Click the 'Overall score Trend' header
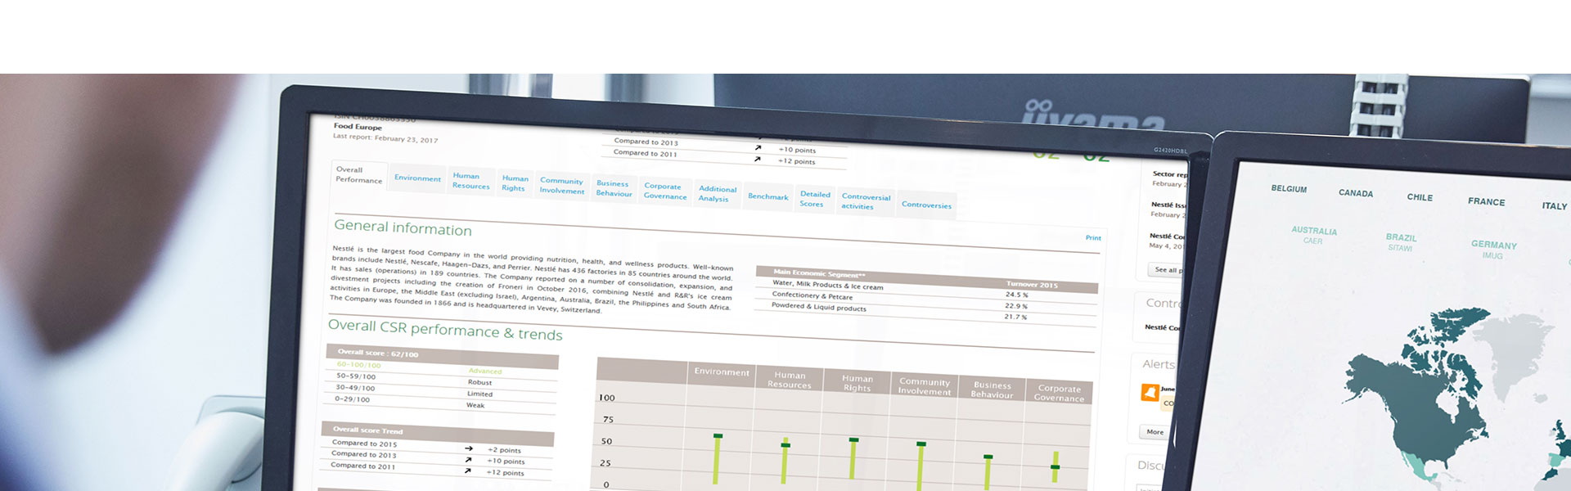 437,433
